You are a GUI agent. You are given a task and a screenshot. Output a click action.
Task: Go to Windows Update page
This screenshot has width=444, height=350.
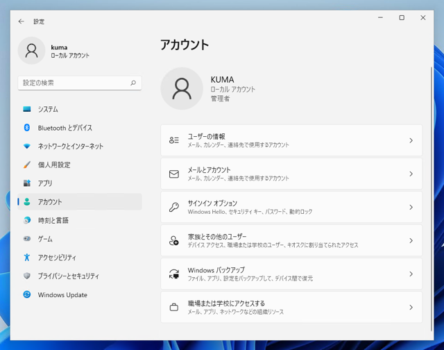pos(80,294)
